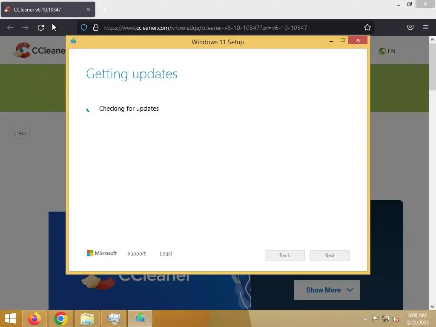
Task: Click the scrollbar up arrow
Action: 432,40
